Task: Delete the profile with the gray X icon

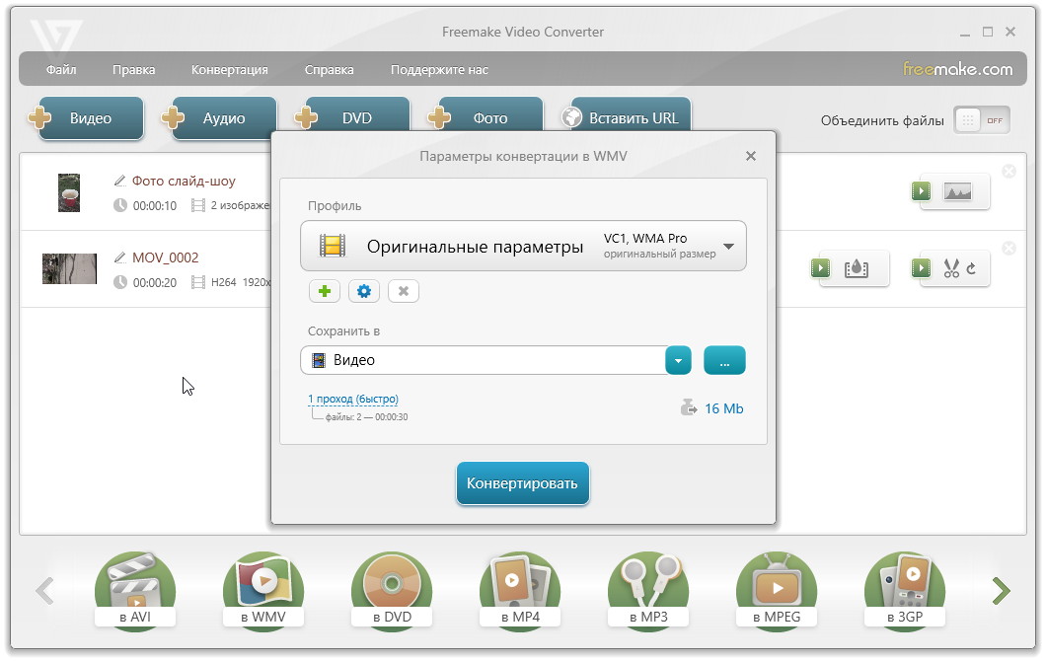Action: pos(403,291)
